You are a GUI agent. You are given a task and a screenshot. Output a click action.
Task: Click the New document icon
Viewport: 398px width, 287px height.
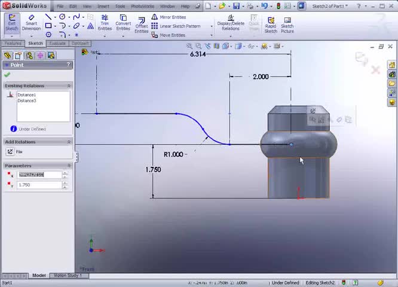coord(208,6)
